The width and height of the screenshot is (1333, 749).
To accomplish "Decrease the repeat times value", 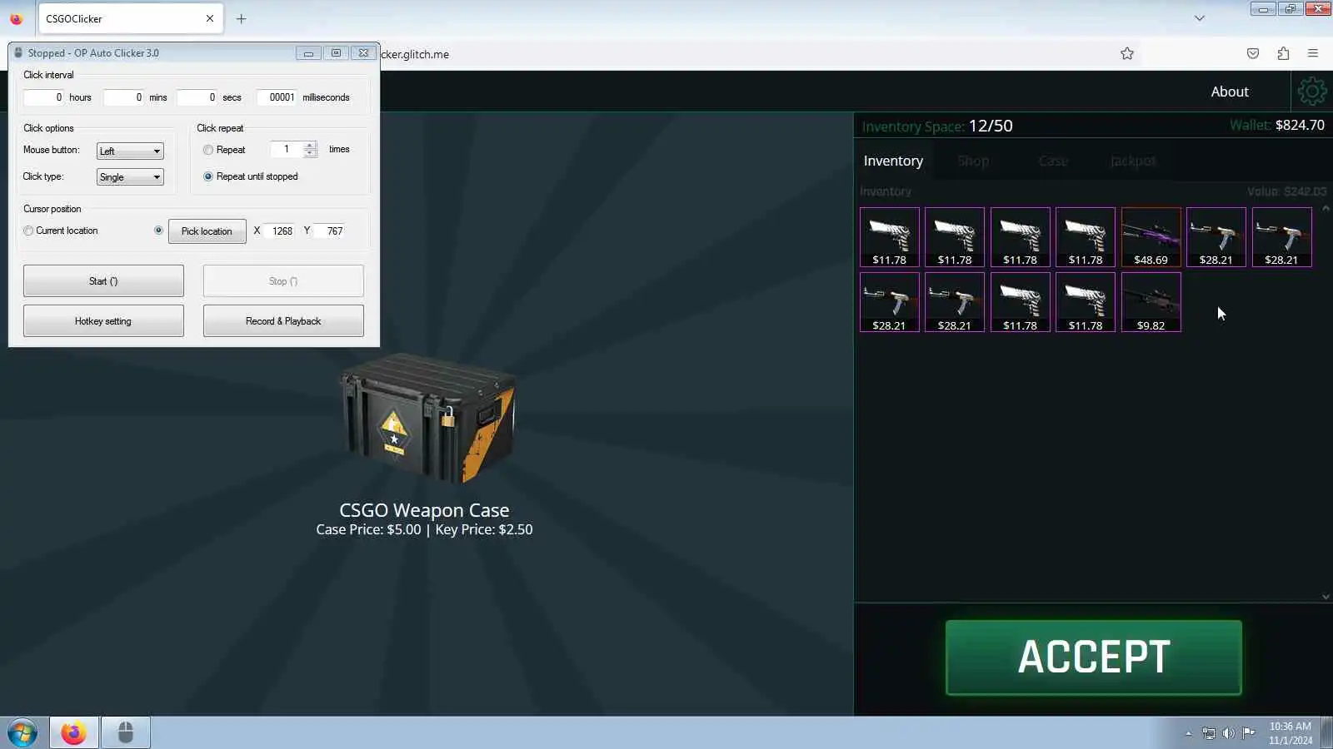I will [310, 153].
